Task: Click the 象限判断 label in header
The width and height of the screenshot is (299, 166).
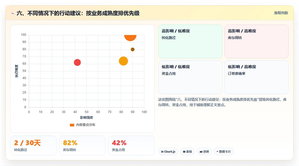Action: click(x=281, y=13)
